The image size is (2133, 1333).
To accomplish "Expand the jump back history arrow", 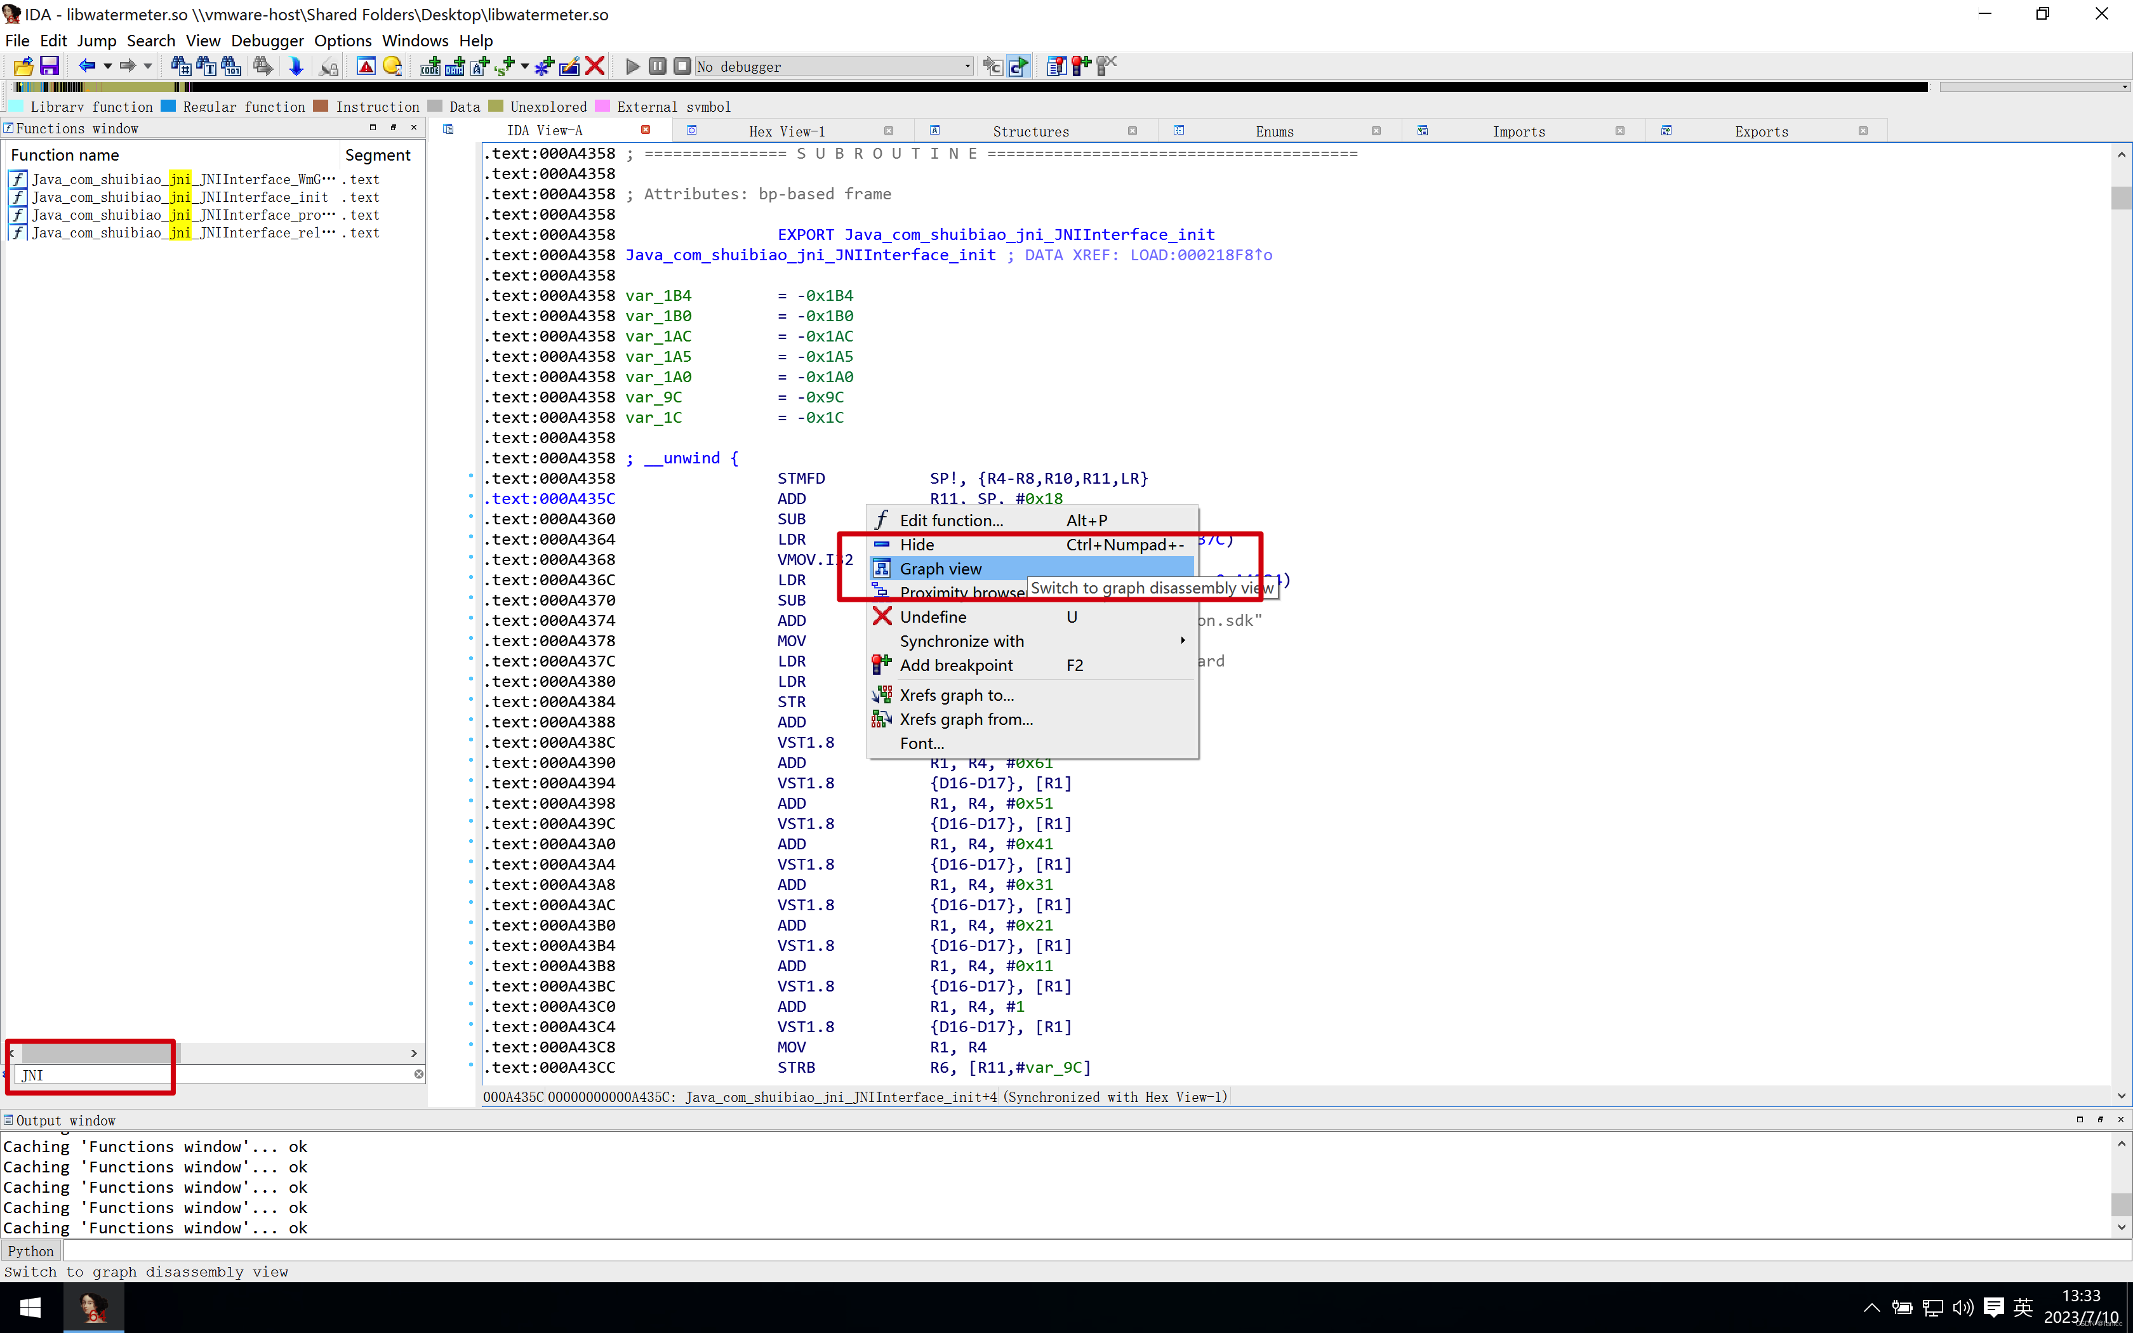I will tap(107, 66).
